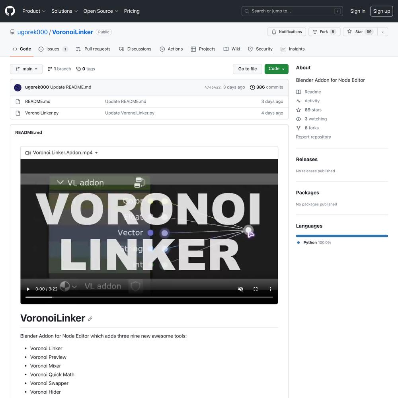Click the Sign in link

click(358, 11)
